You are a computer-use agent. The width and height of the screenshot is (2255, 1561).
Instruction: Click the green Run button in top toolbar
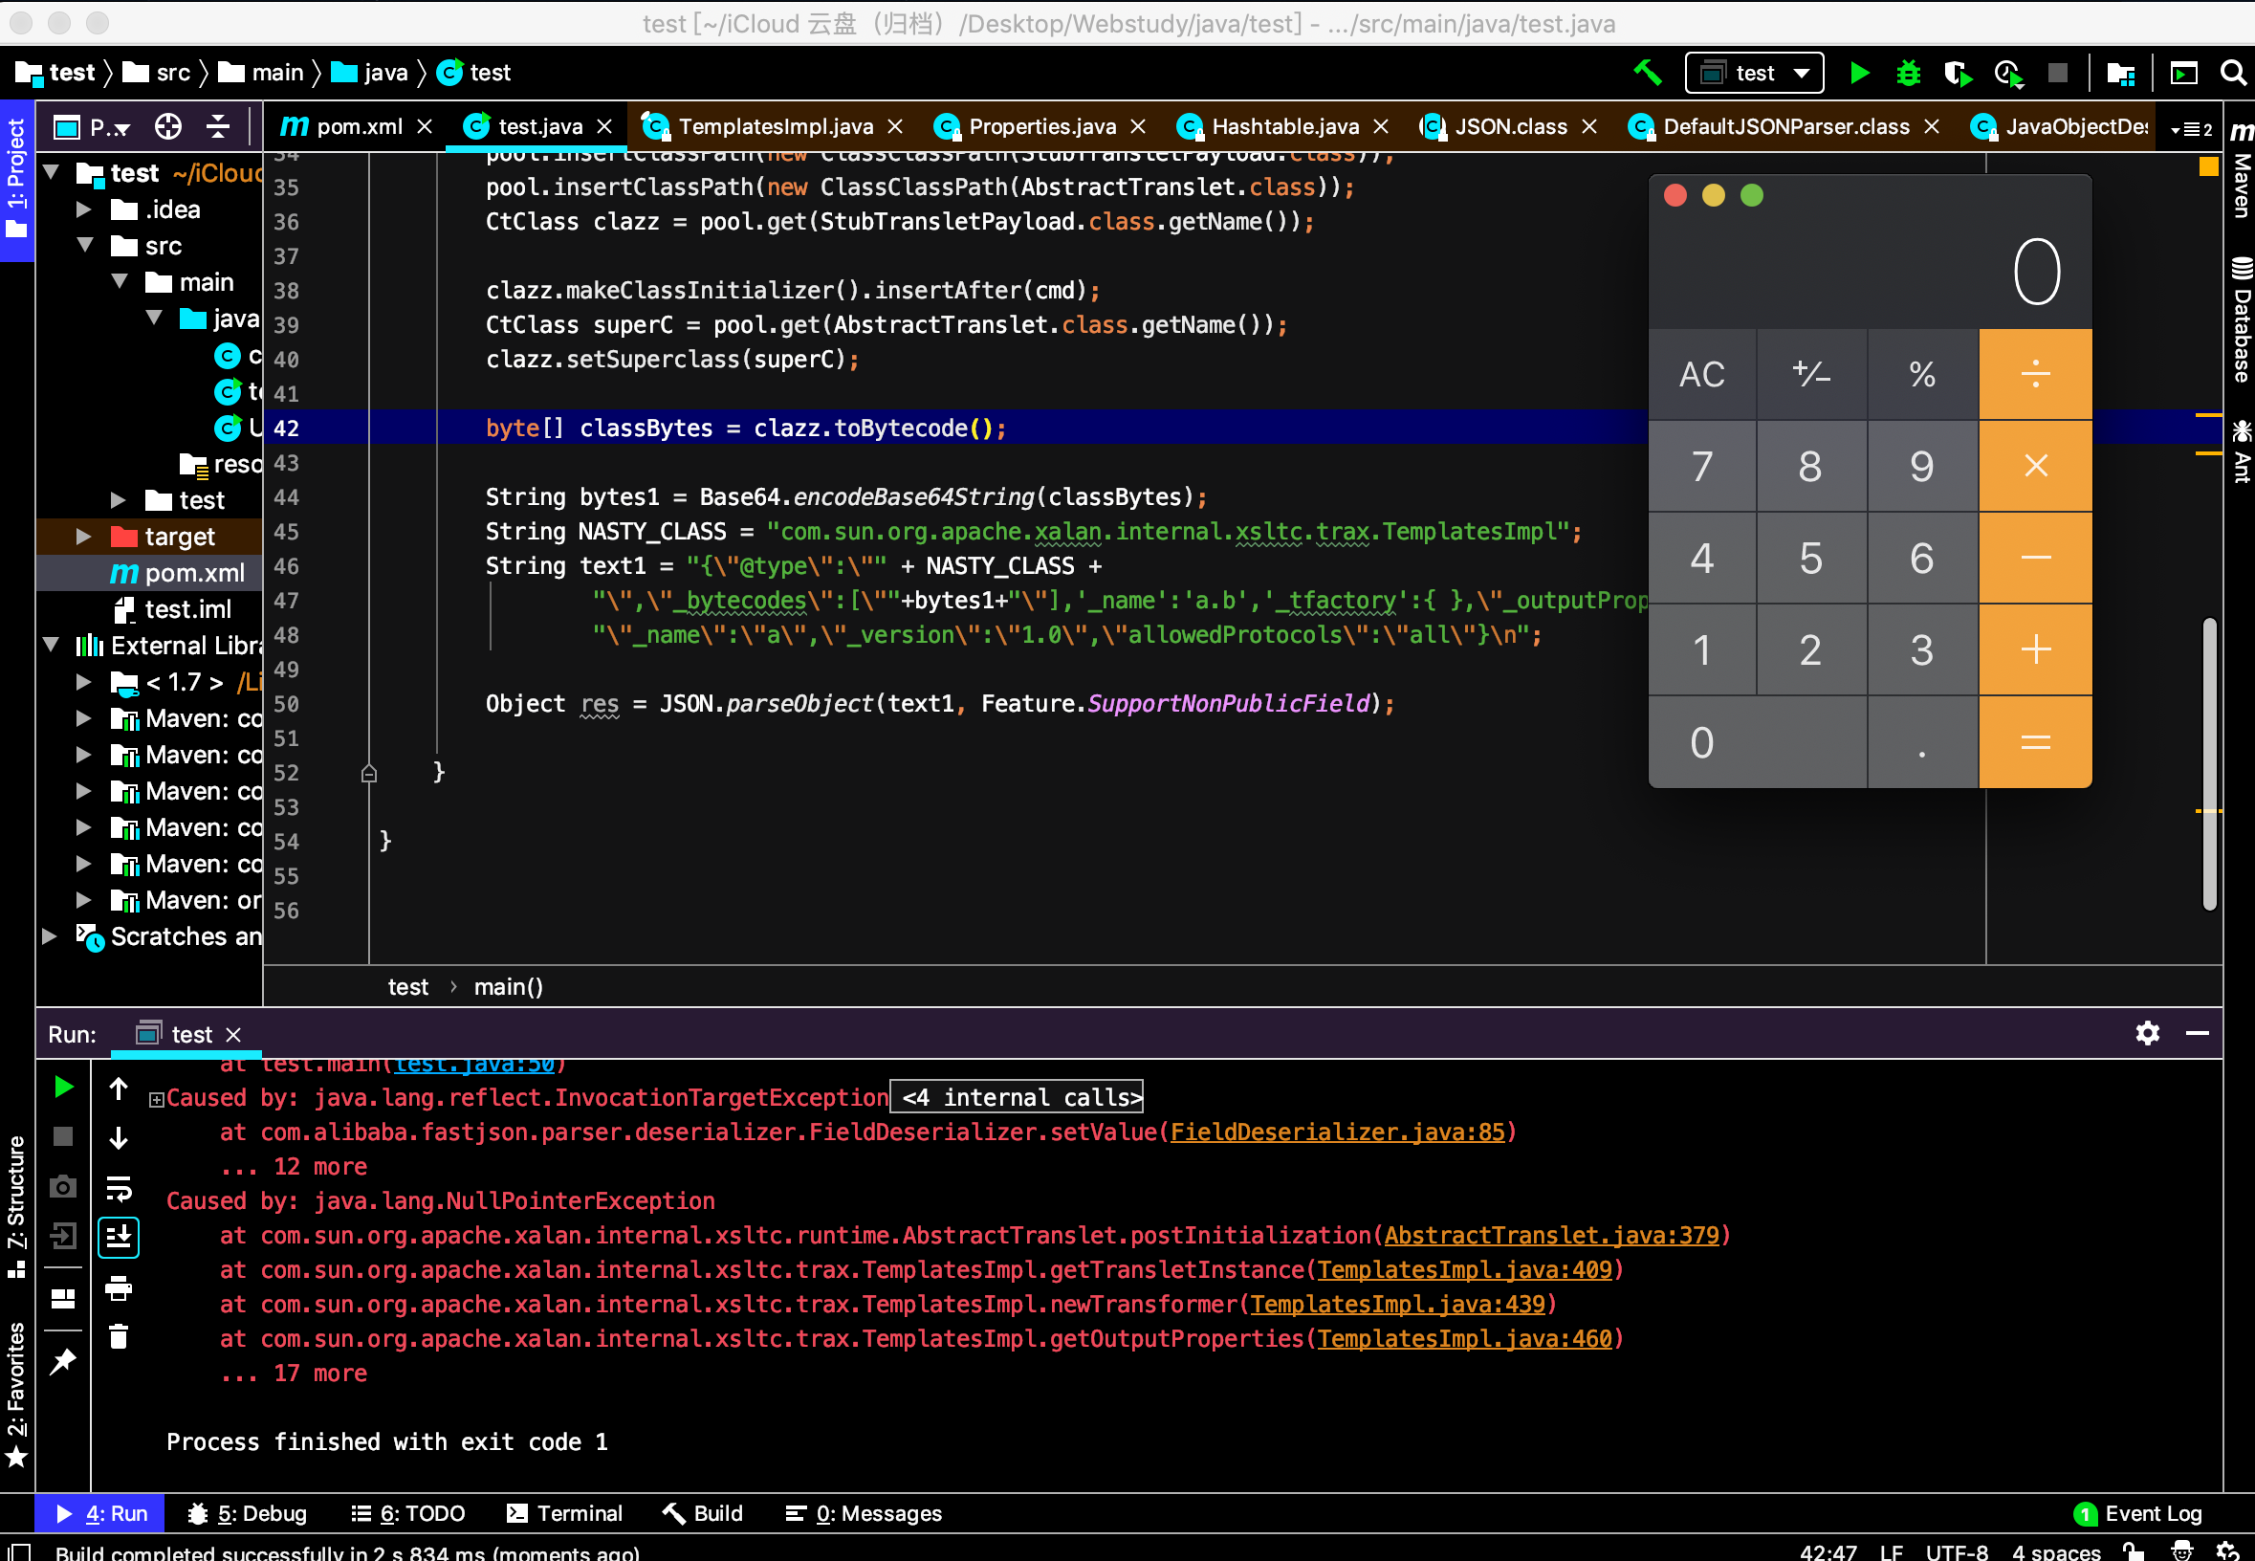[x=1859, y=74]
